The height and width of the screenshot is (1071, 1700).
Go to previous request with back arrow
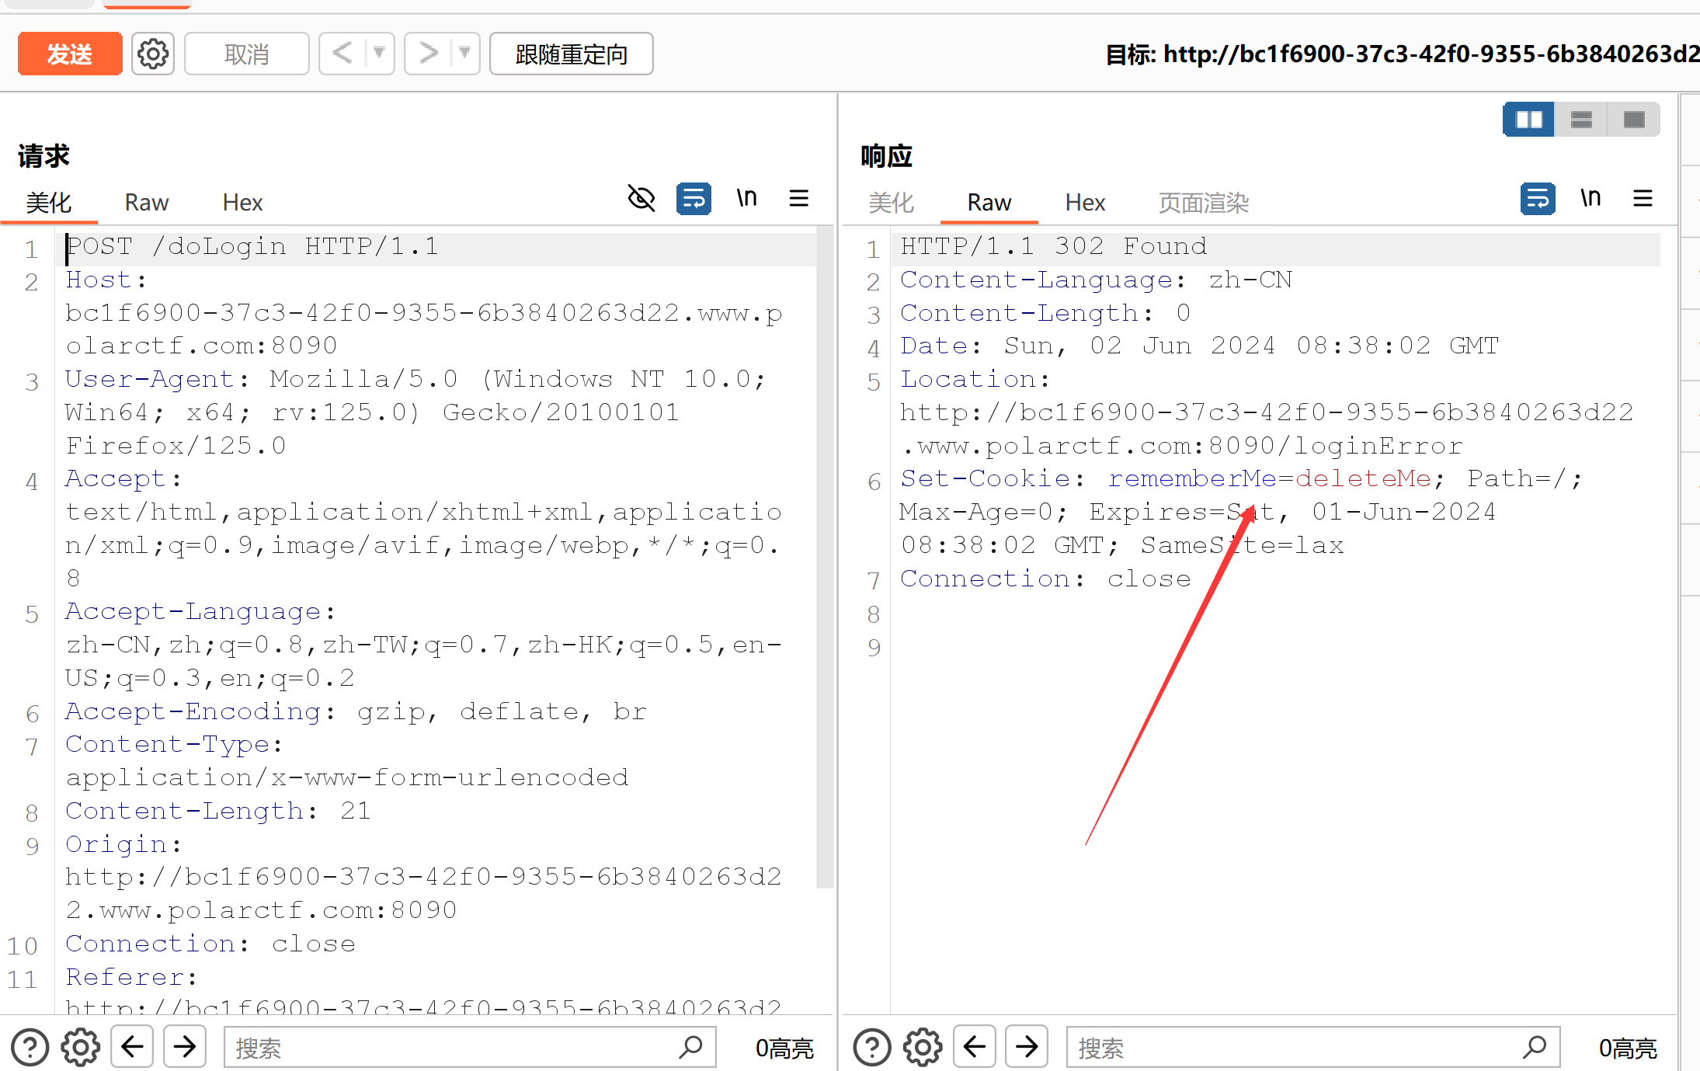click(x=342, y=54)
